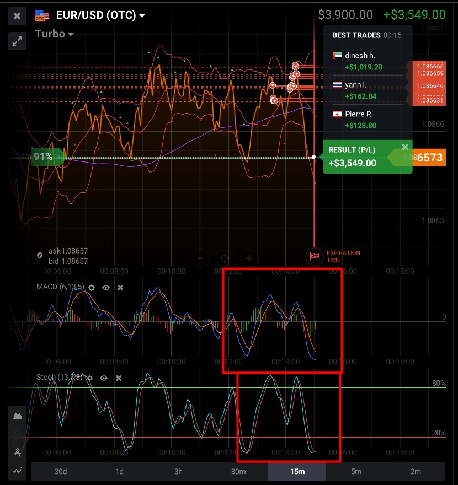This screenshot has height=485, width=458.
Task: Click the $3,900.00 balance amount
Action: (x=345, y=15)
